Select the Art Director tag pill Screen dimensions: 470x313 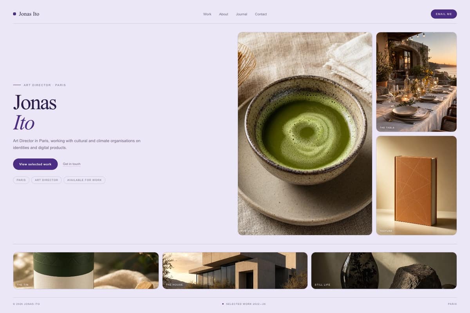click(x=46, y=180)
